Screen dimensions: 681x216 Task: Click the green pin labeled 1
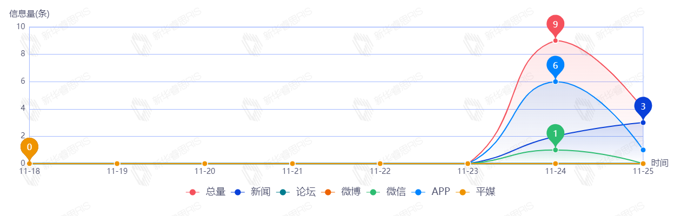(555, 133)
